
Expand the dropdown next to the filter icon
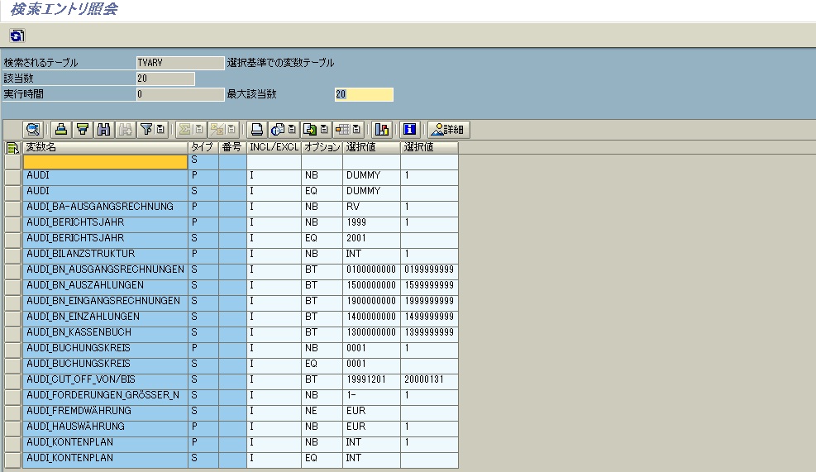click(x=160, y=129)
